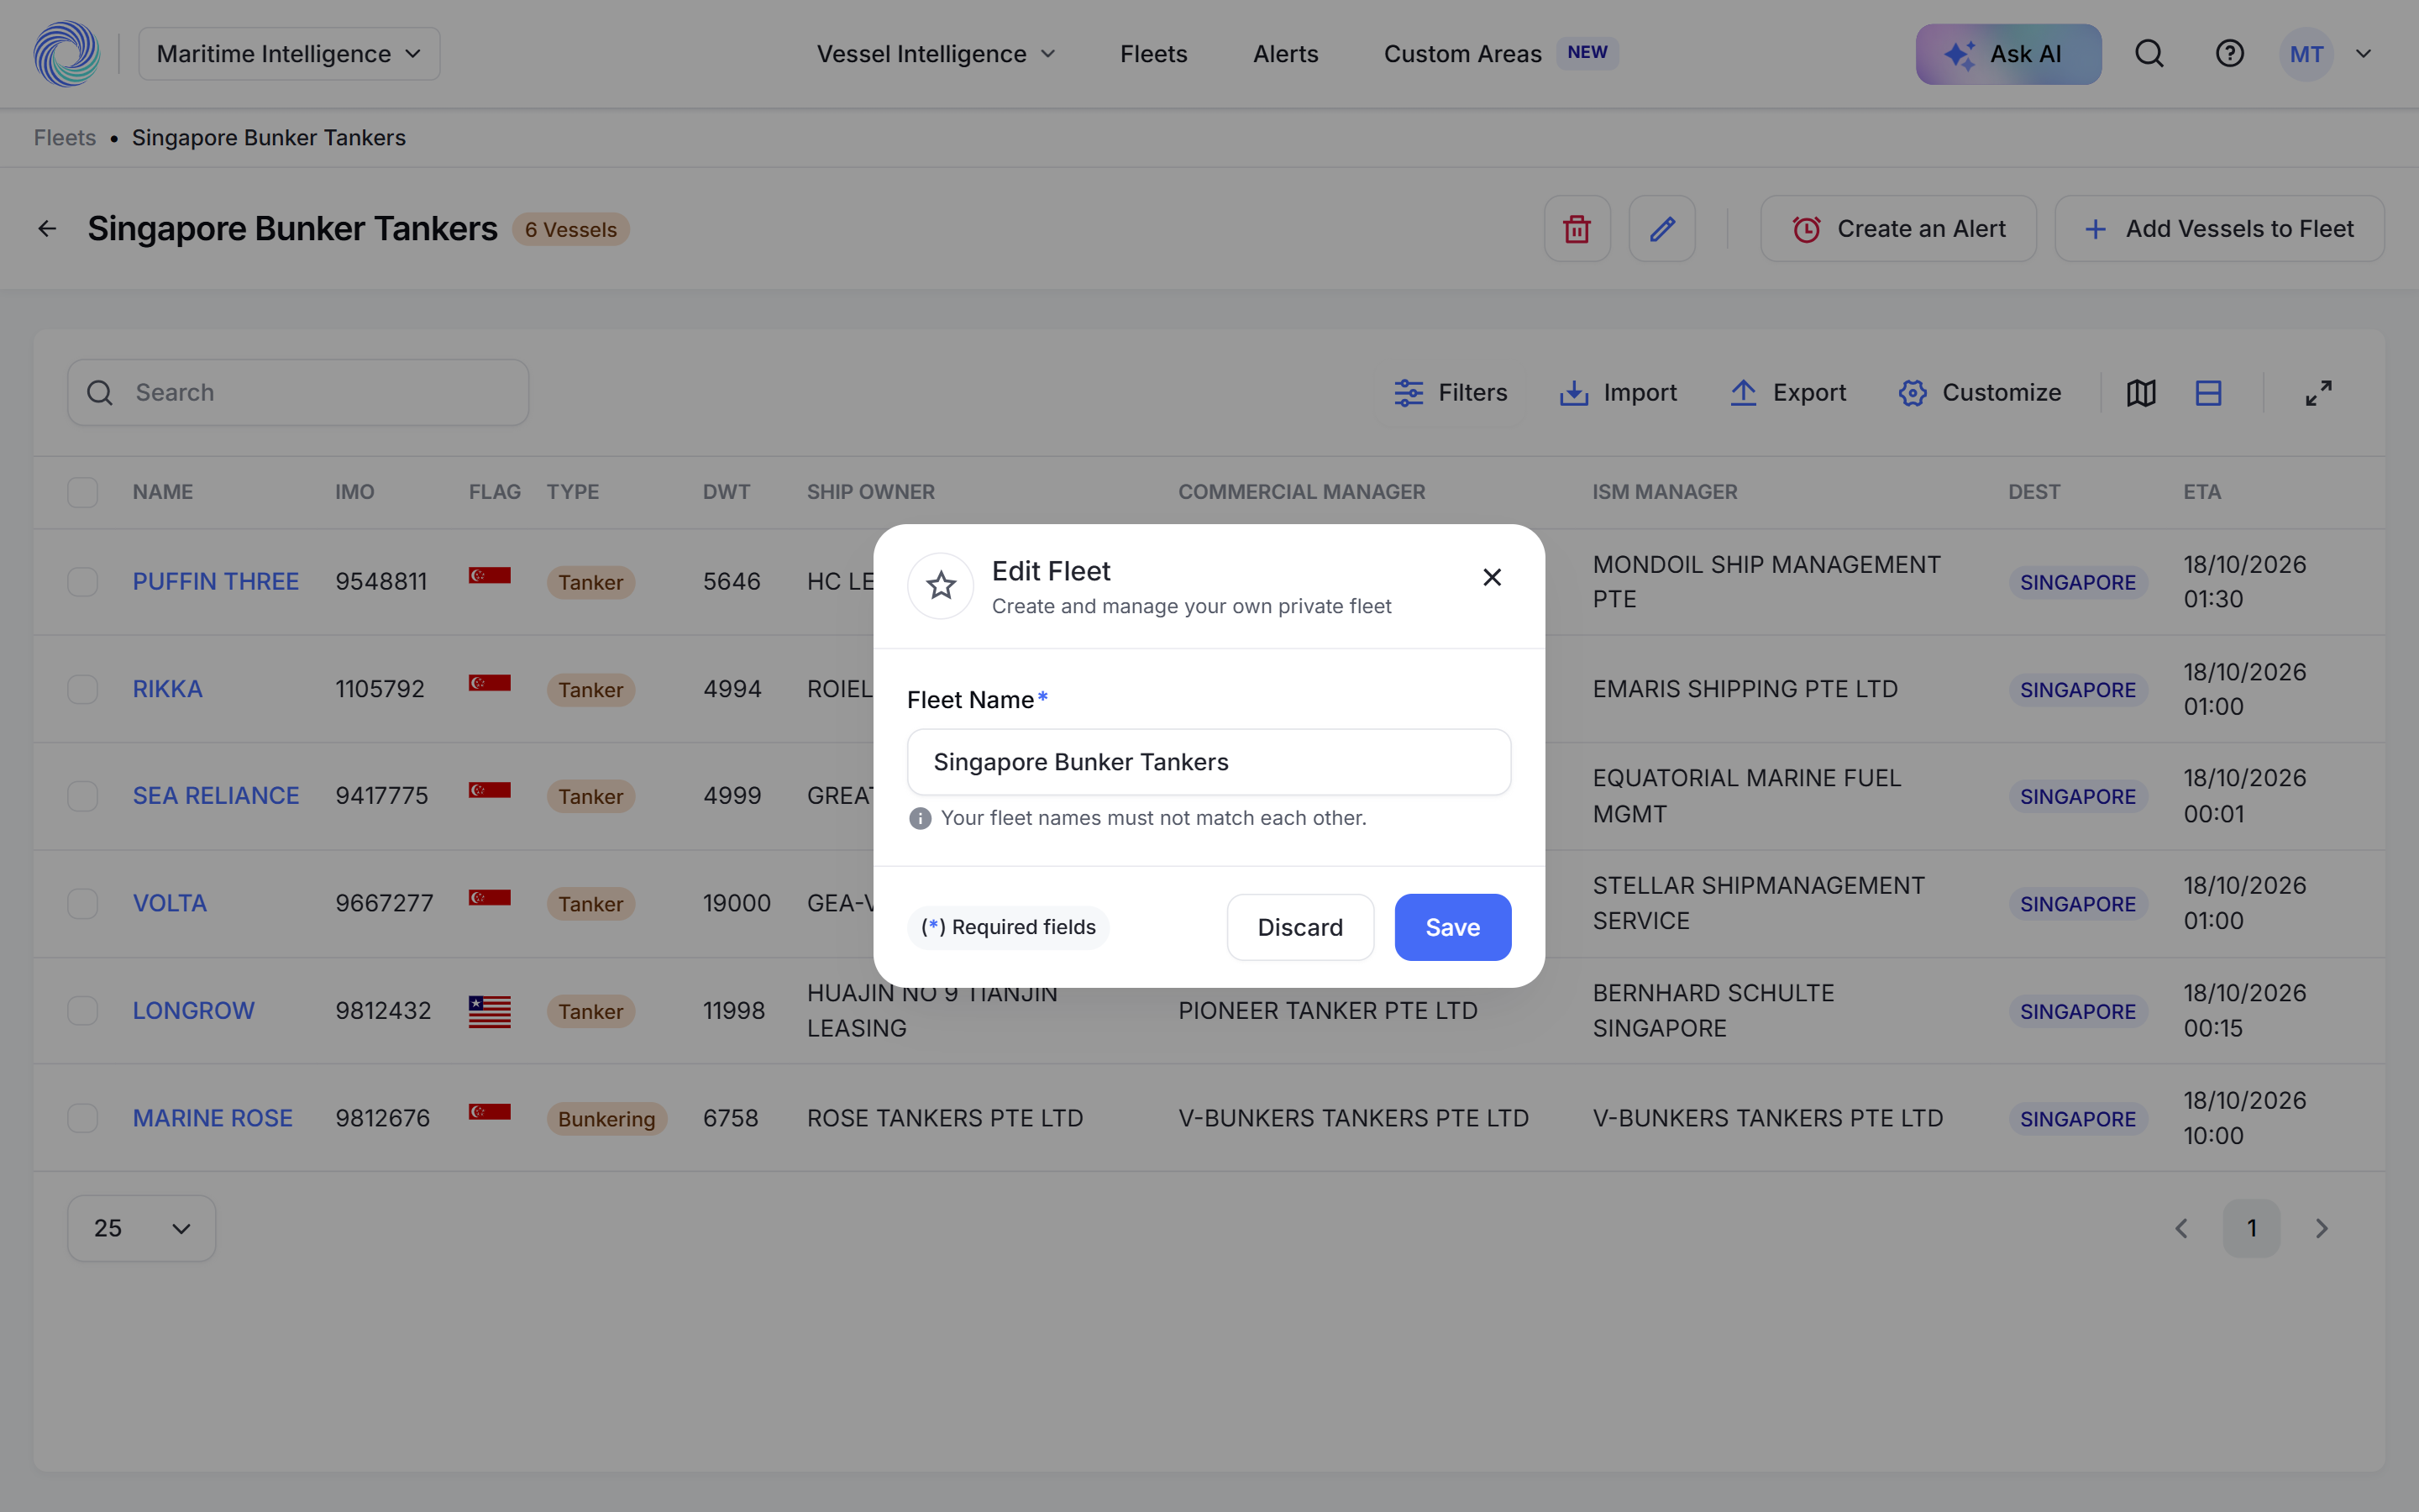The image size is (2419, 1512).
Task: Click Create an Alert button
Action: [1897, 229]
